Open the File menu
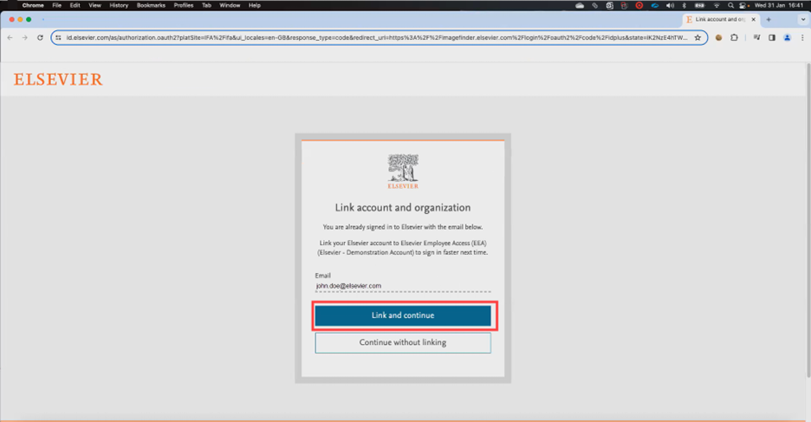Image resolution: width=811 pixels, height=422 pixels. (57, 5)
